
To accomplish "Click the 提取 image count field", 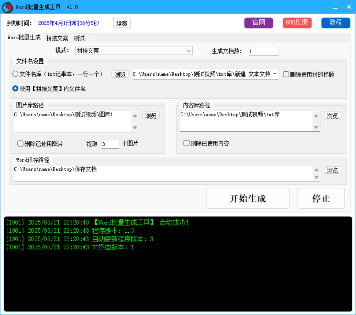I will pyautogui.click(x=110, y=144).
